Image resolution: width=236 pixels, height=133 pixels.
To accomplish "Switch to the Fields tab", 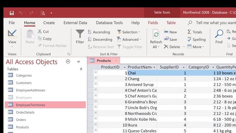I will 153,23.
